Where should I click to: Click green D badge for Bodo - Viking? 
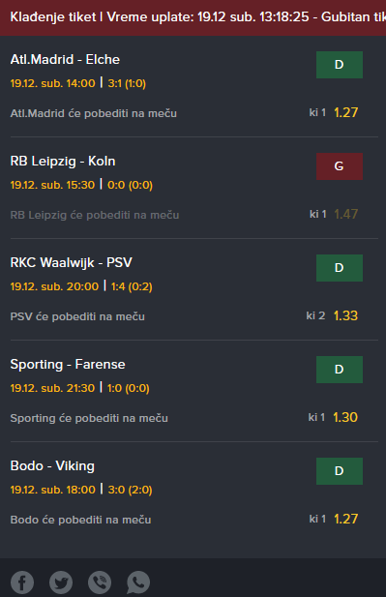click(x=340, y=471)
